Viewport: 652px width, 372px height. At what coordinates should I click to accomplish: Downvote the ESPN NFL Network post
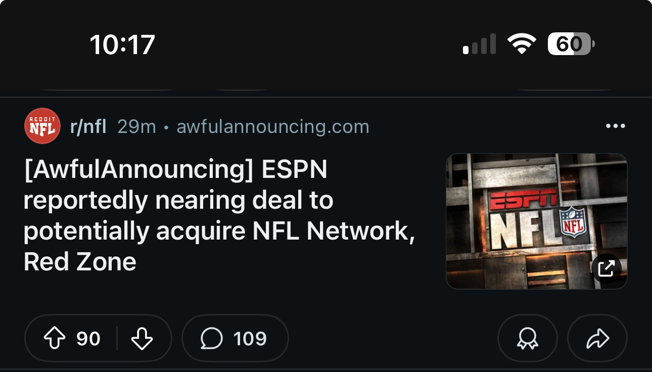142,339
